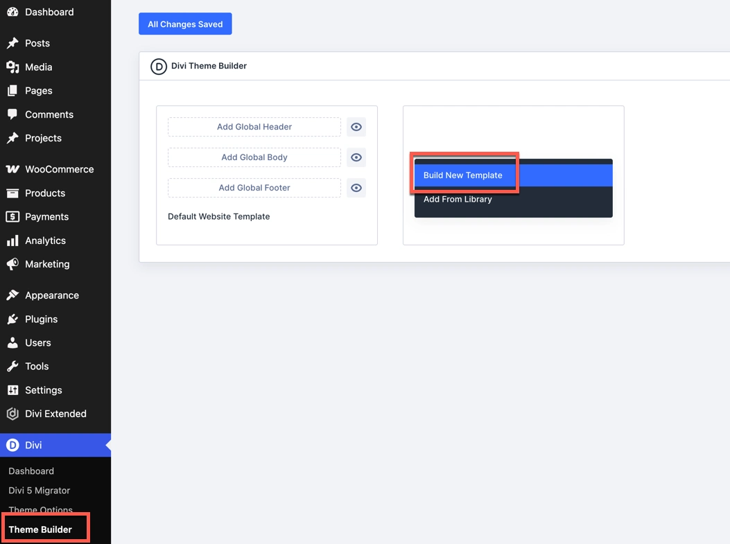
Task: Click the Divi menu label text
Action: [33, 446]
